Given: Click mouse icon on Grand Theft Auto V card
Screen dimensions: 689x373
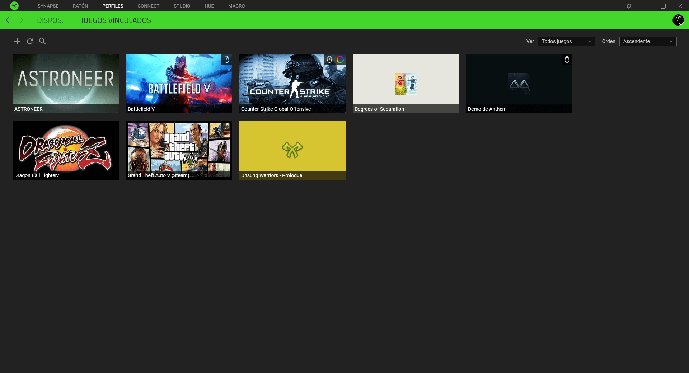Looking at the screenshot, I should (227, 126).
